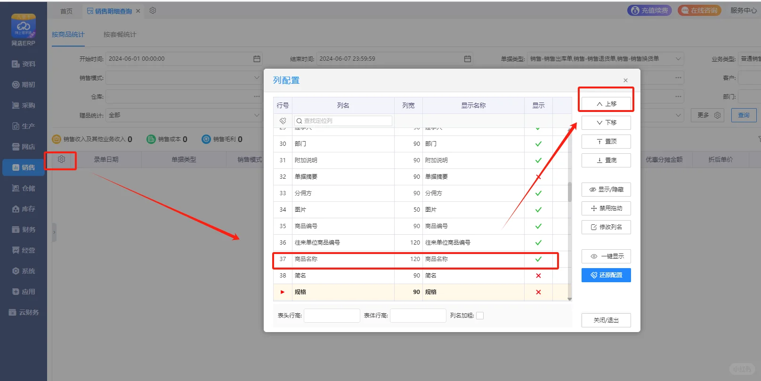This screenshot has height=381, width=761.
Task: Click the 表头行高 input field
Action: pyautogui.click(x=332, y=316)
